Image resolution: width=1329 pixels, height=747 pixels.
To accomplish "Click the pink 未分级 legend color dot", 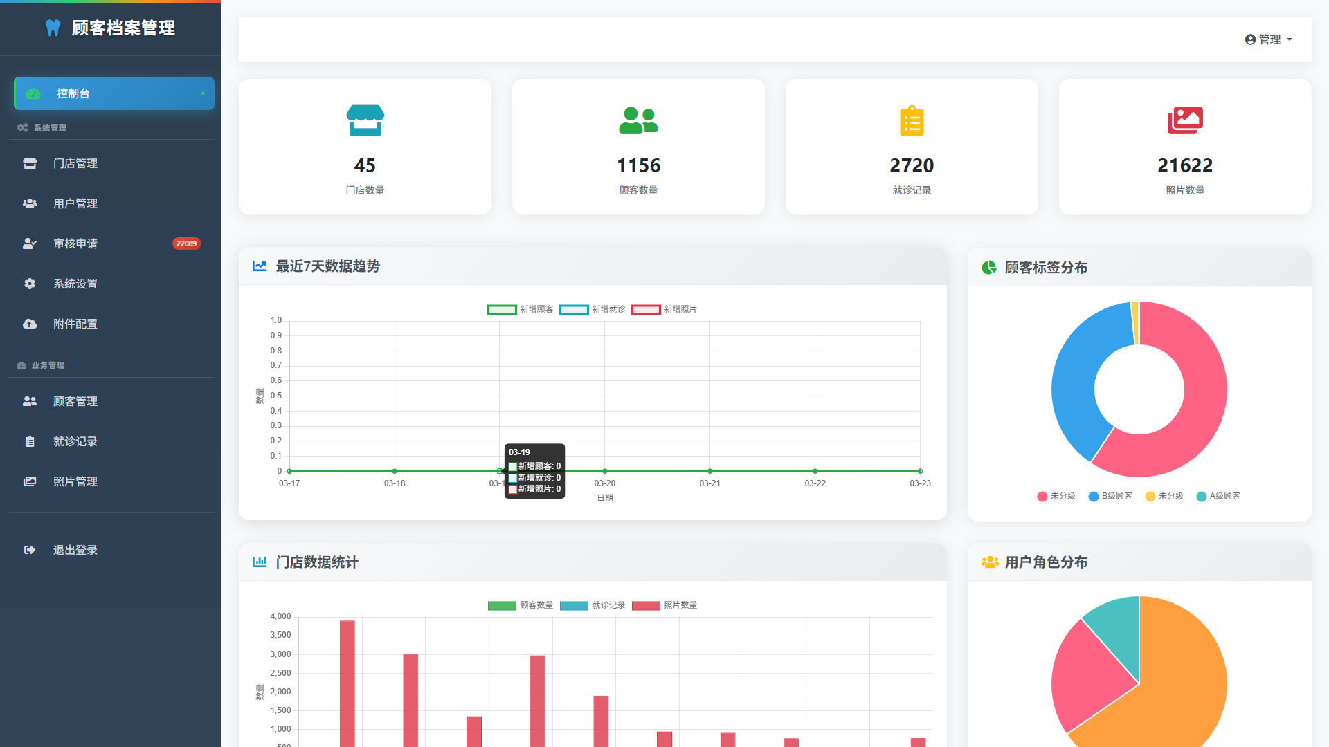I will [1042, 496].
